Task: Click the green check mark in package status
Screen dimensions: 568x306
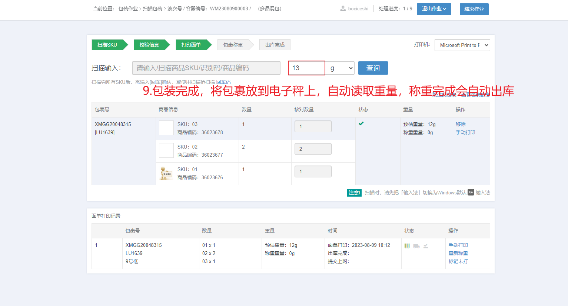Action: (x=361, y=124)
